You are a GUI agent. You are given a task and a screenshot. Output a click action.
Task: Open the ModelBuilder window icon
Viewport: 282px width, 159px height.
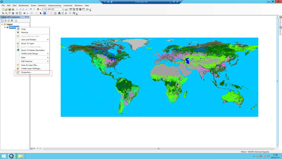pyautogui.click(x=88, y=9)
